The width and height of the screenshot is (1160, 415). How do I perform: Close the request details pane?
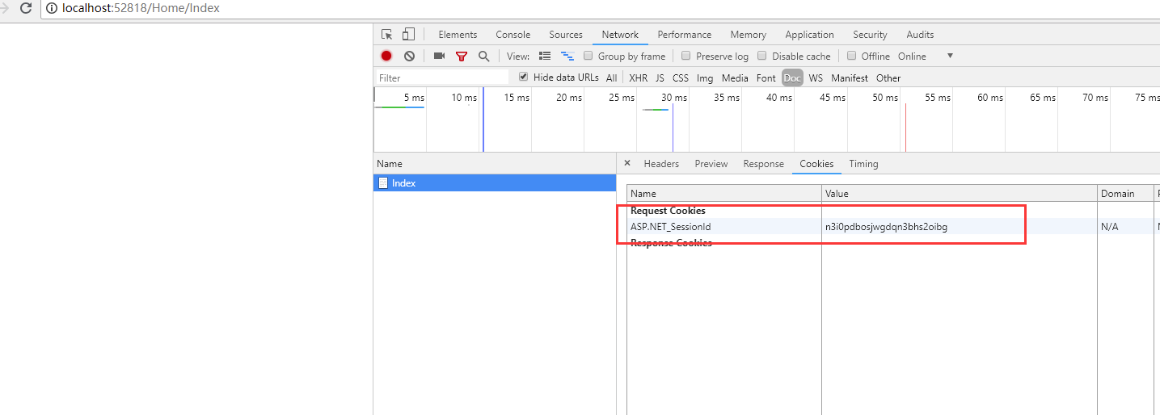click(627, 163)
